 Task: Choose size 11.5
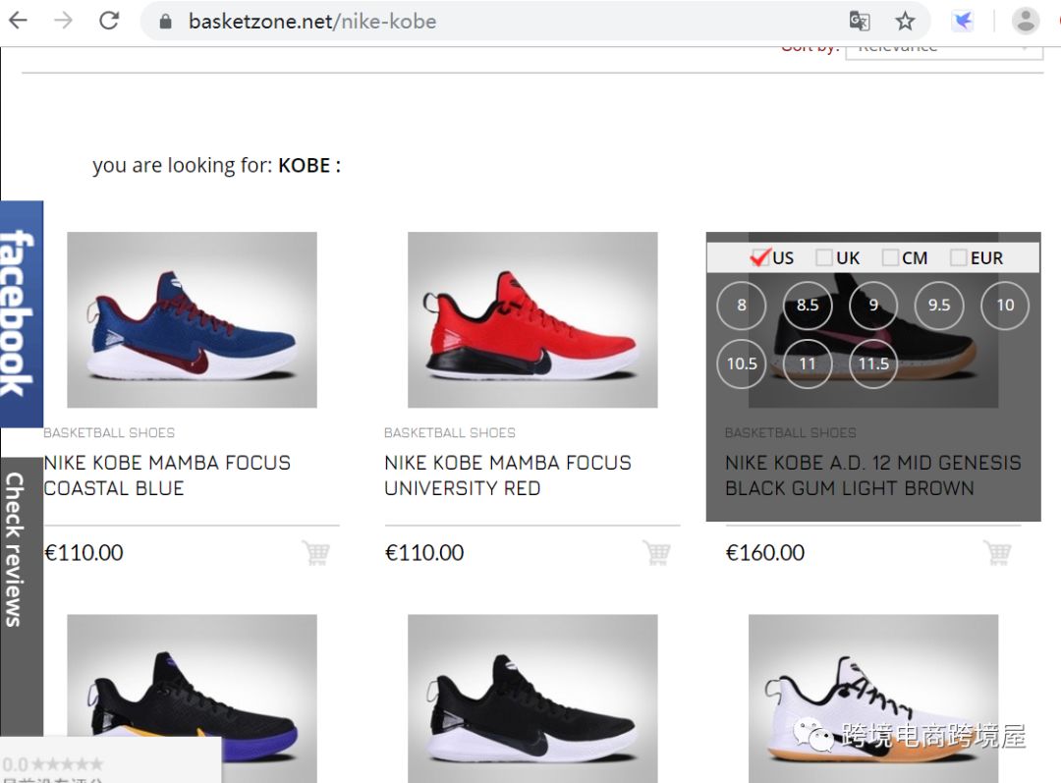pos(873,364)
